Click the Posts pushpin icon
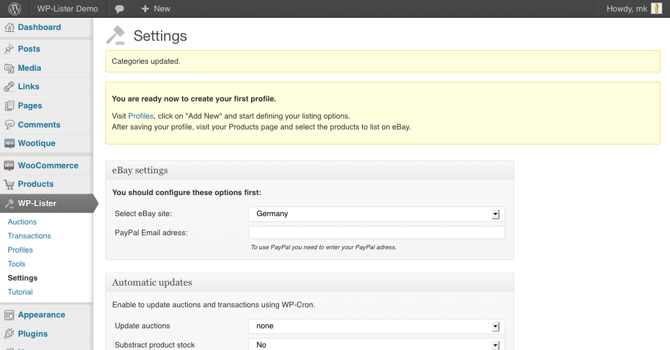670x350 pixels. tap(9, 49)
